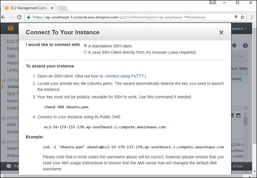The image size is (257, 178).
Task: Click the AWS cube logo icon
Action: point(10,28)
